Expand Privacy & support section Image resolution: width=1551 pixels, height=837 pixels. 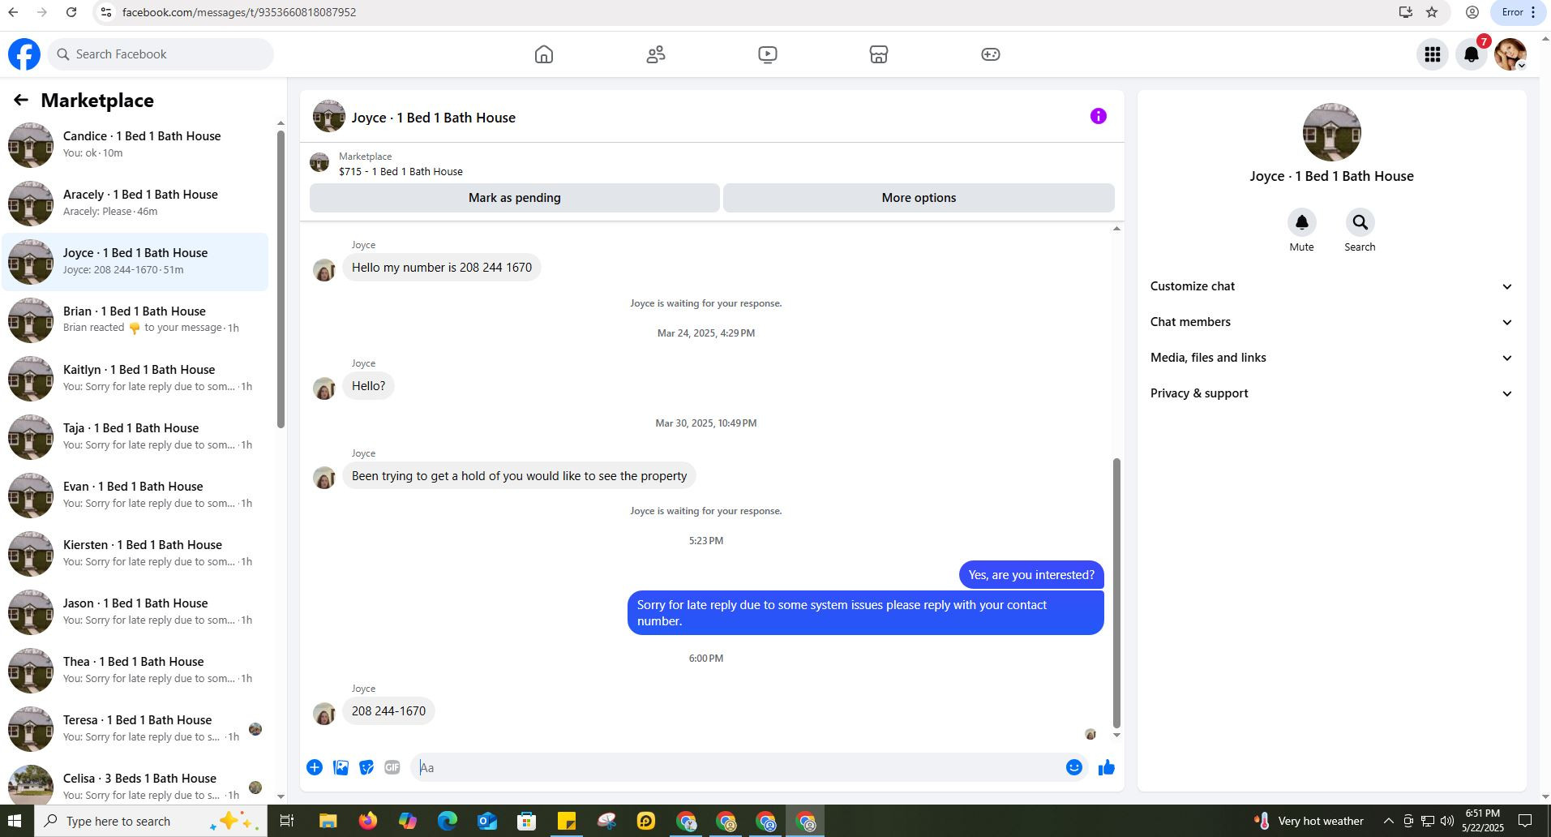1332,393
